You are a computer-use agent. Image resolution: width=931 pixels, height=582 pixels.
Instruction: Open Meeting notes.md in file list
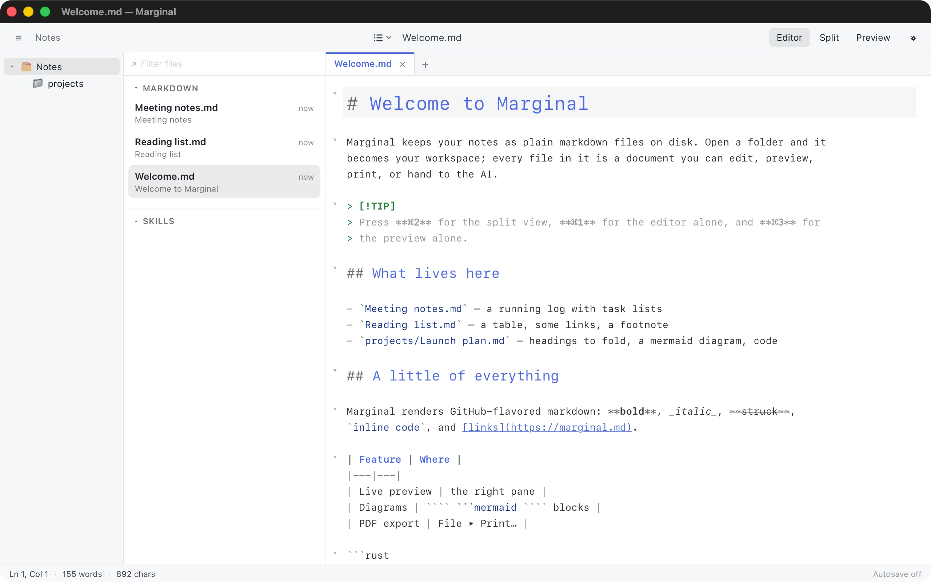[224, 113]
